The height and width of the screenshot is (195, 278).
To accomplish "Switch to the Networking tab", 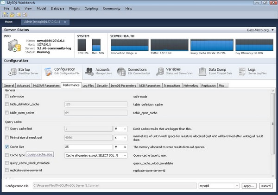I will coord(191,85).
